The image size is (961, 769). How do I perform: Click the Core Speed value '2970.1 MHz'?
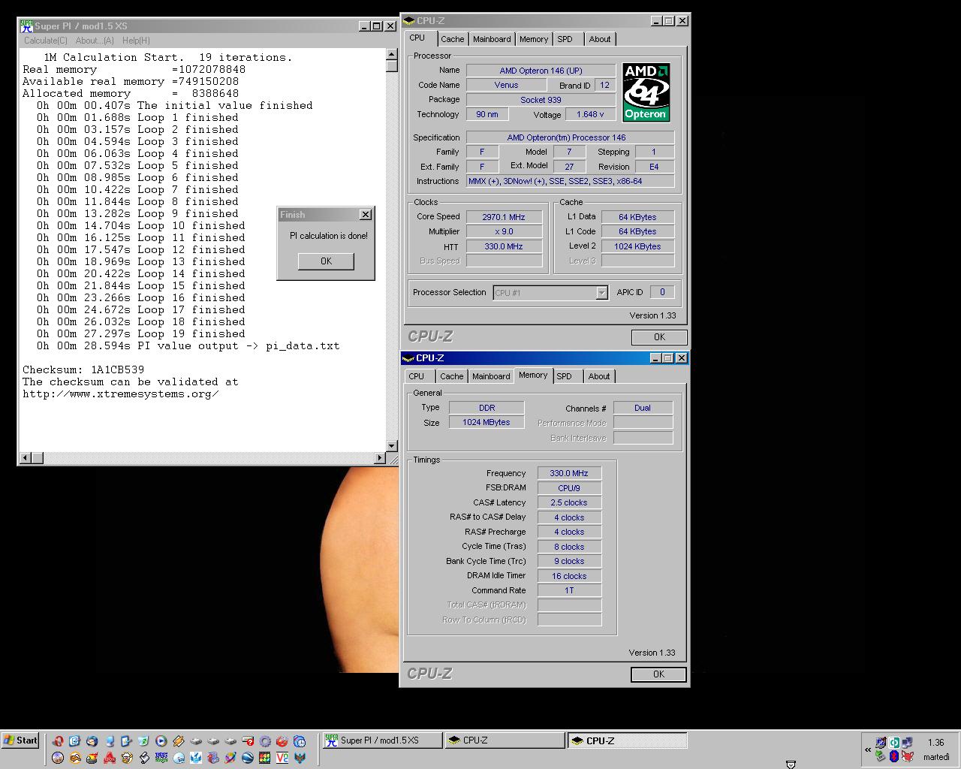[x=504, y=217]
